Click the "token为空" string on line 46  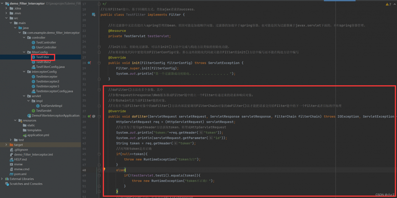point(187,159)
